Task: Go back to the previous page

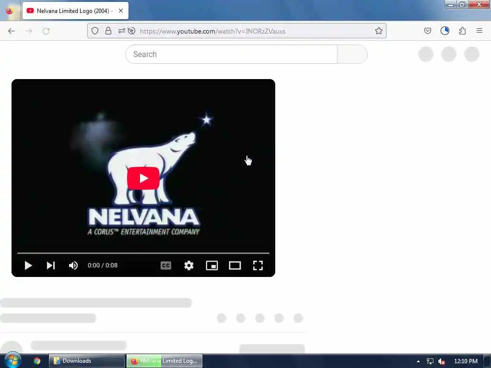Action: (x=12, y=31)
